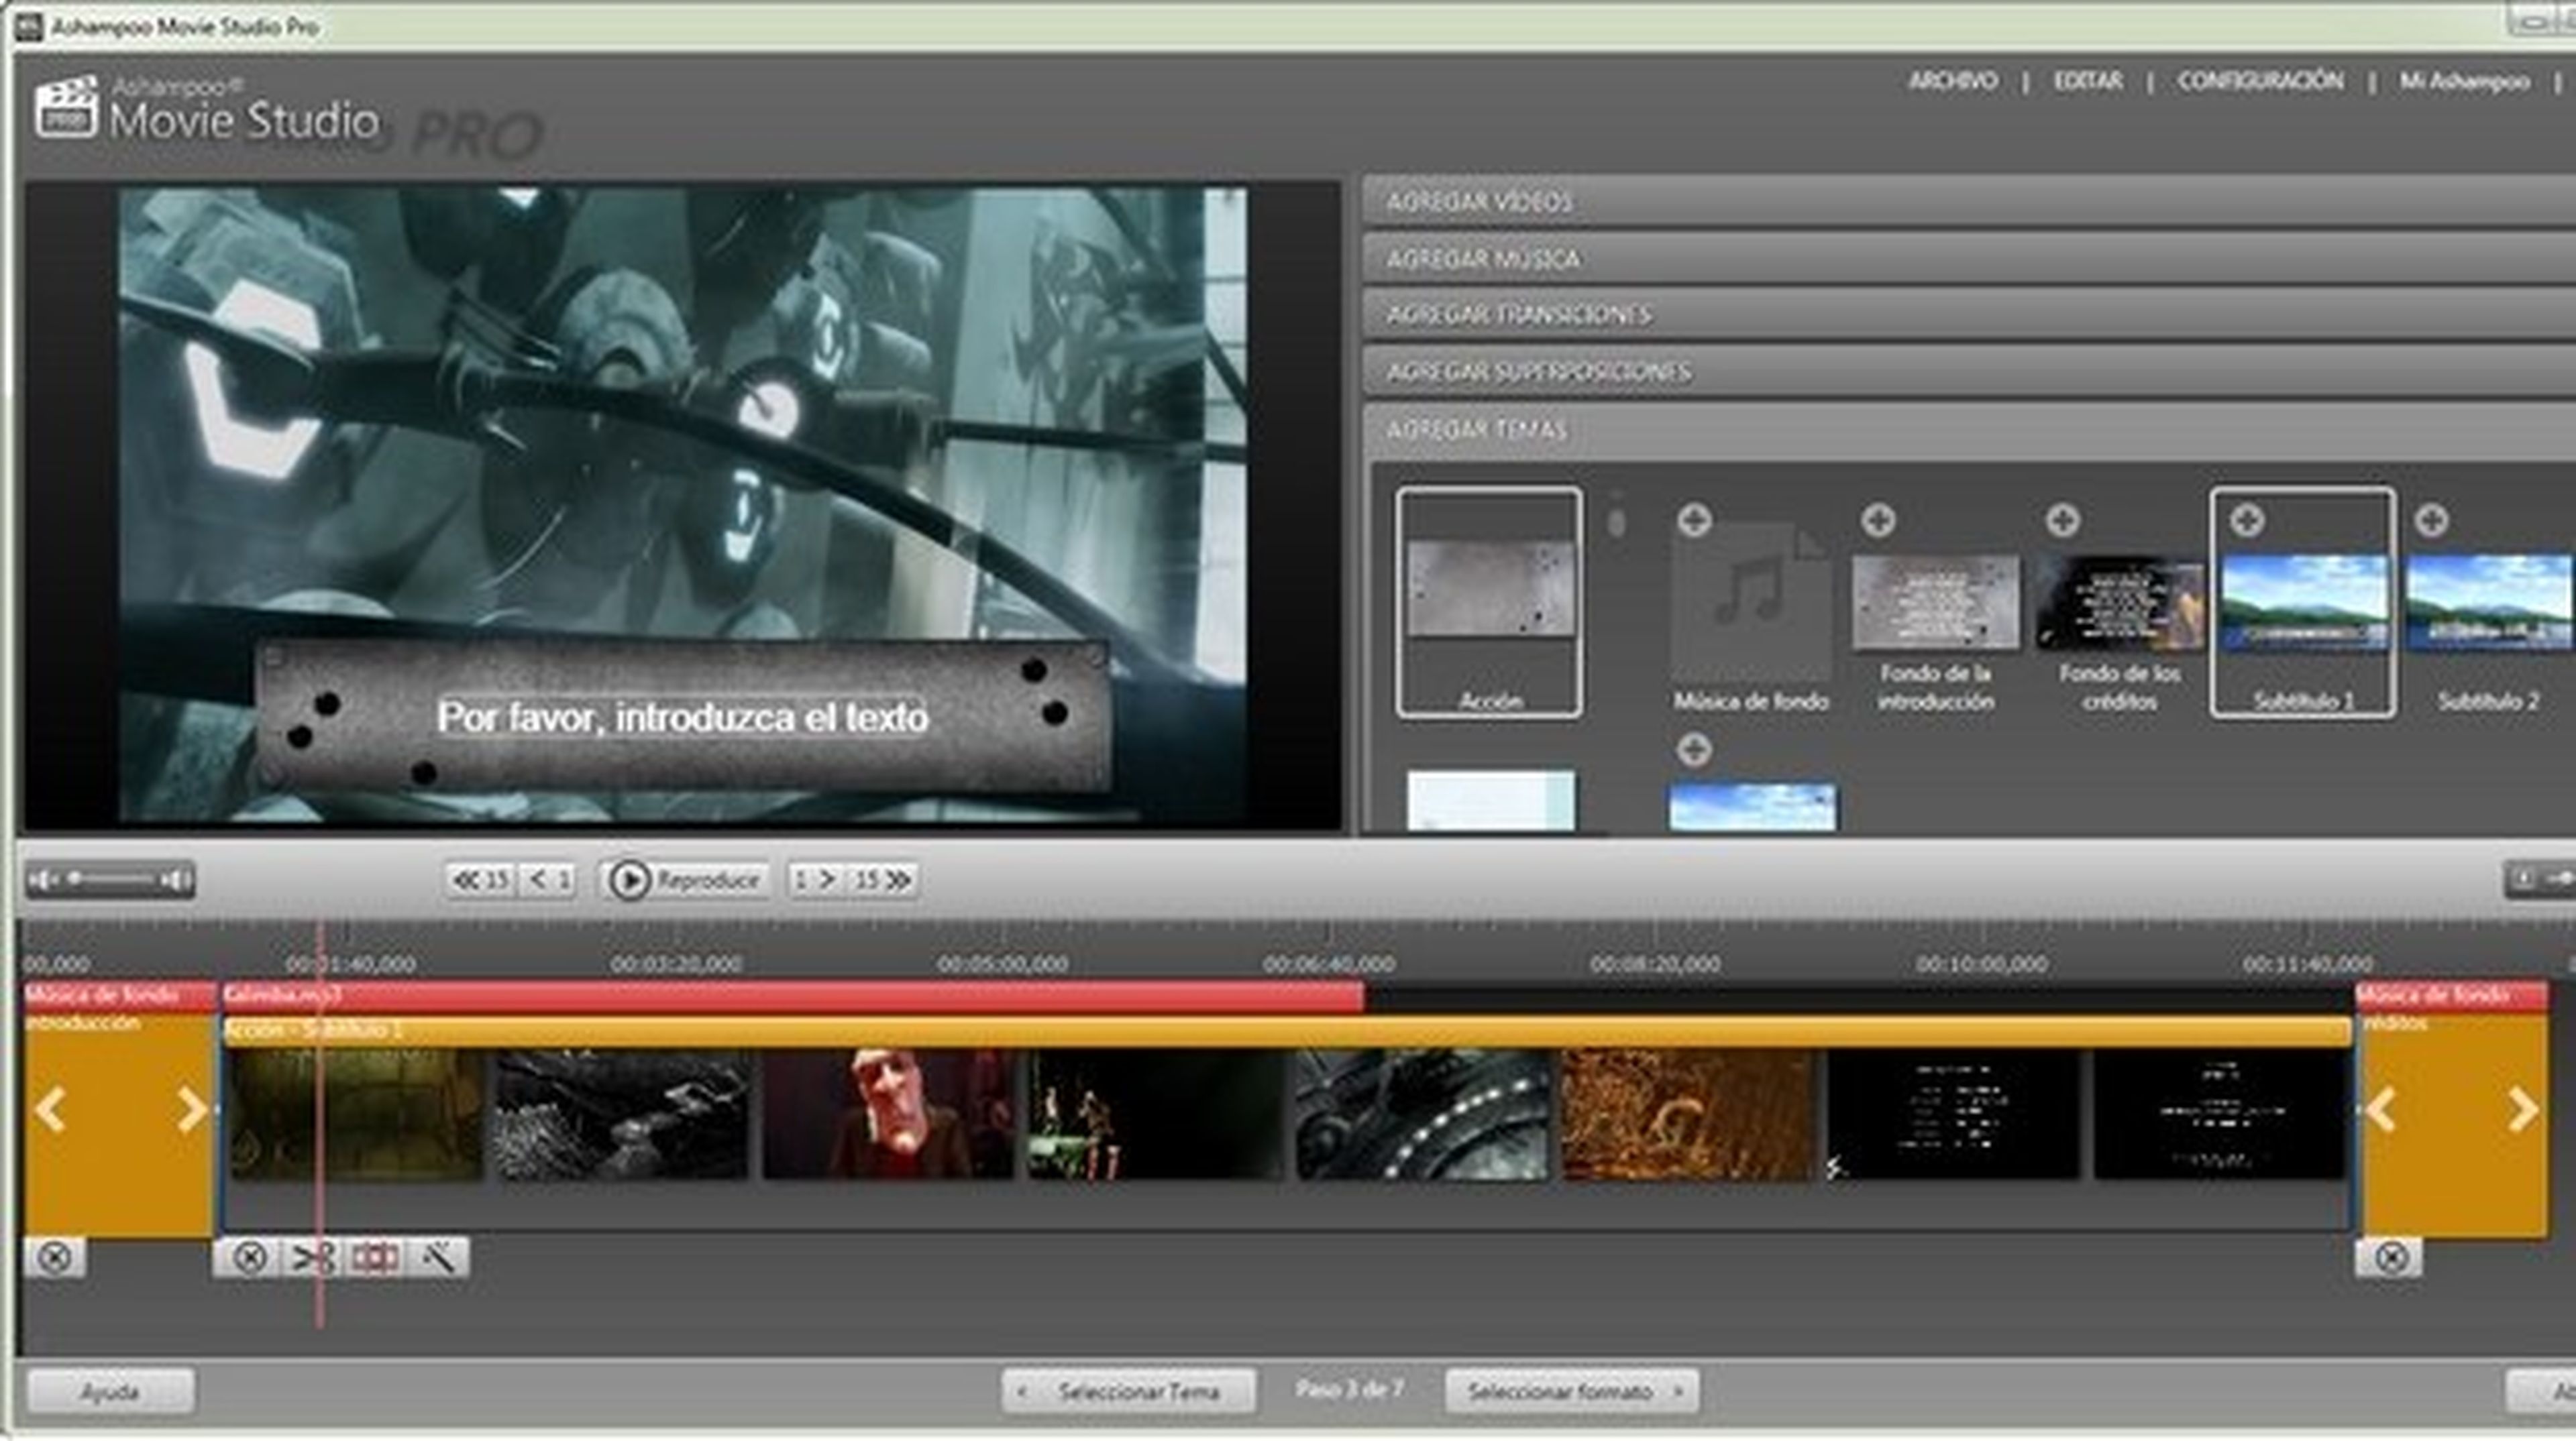Click the magic wand effects tool
This screenshot has height=1441, width=2576.
pos(438,1257)
